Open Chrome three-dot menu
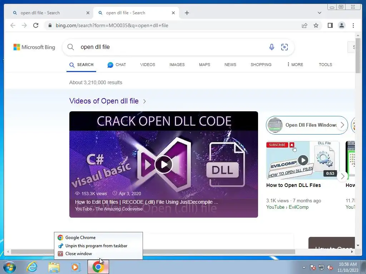This screenshot has height=274, width=366. tap(353, 25)
